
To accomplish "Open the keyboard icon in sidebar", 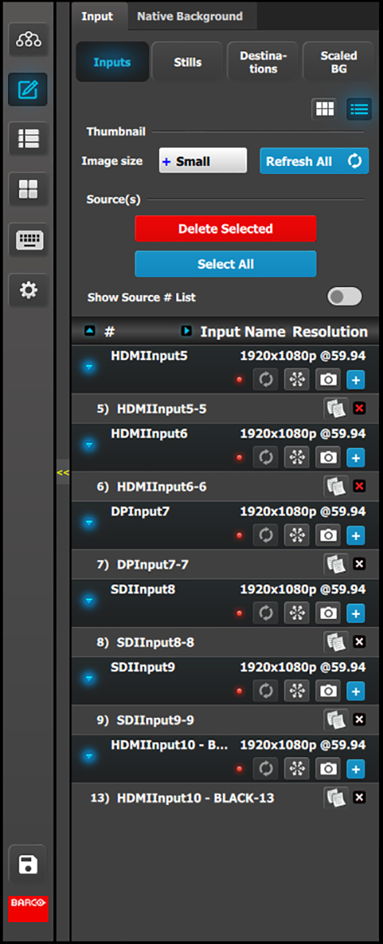I will point(28,240).
